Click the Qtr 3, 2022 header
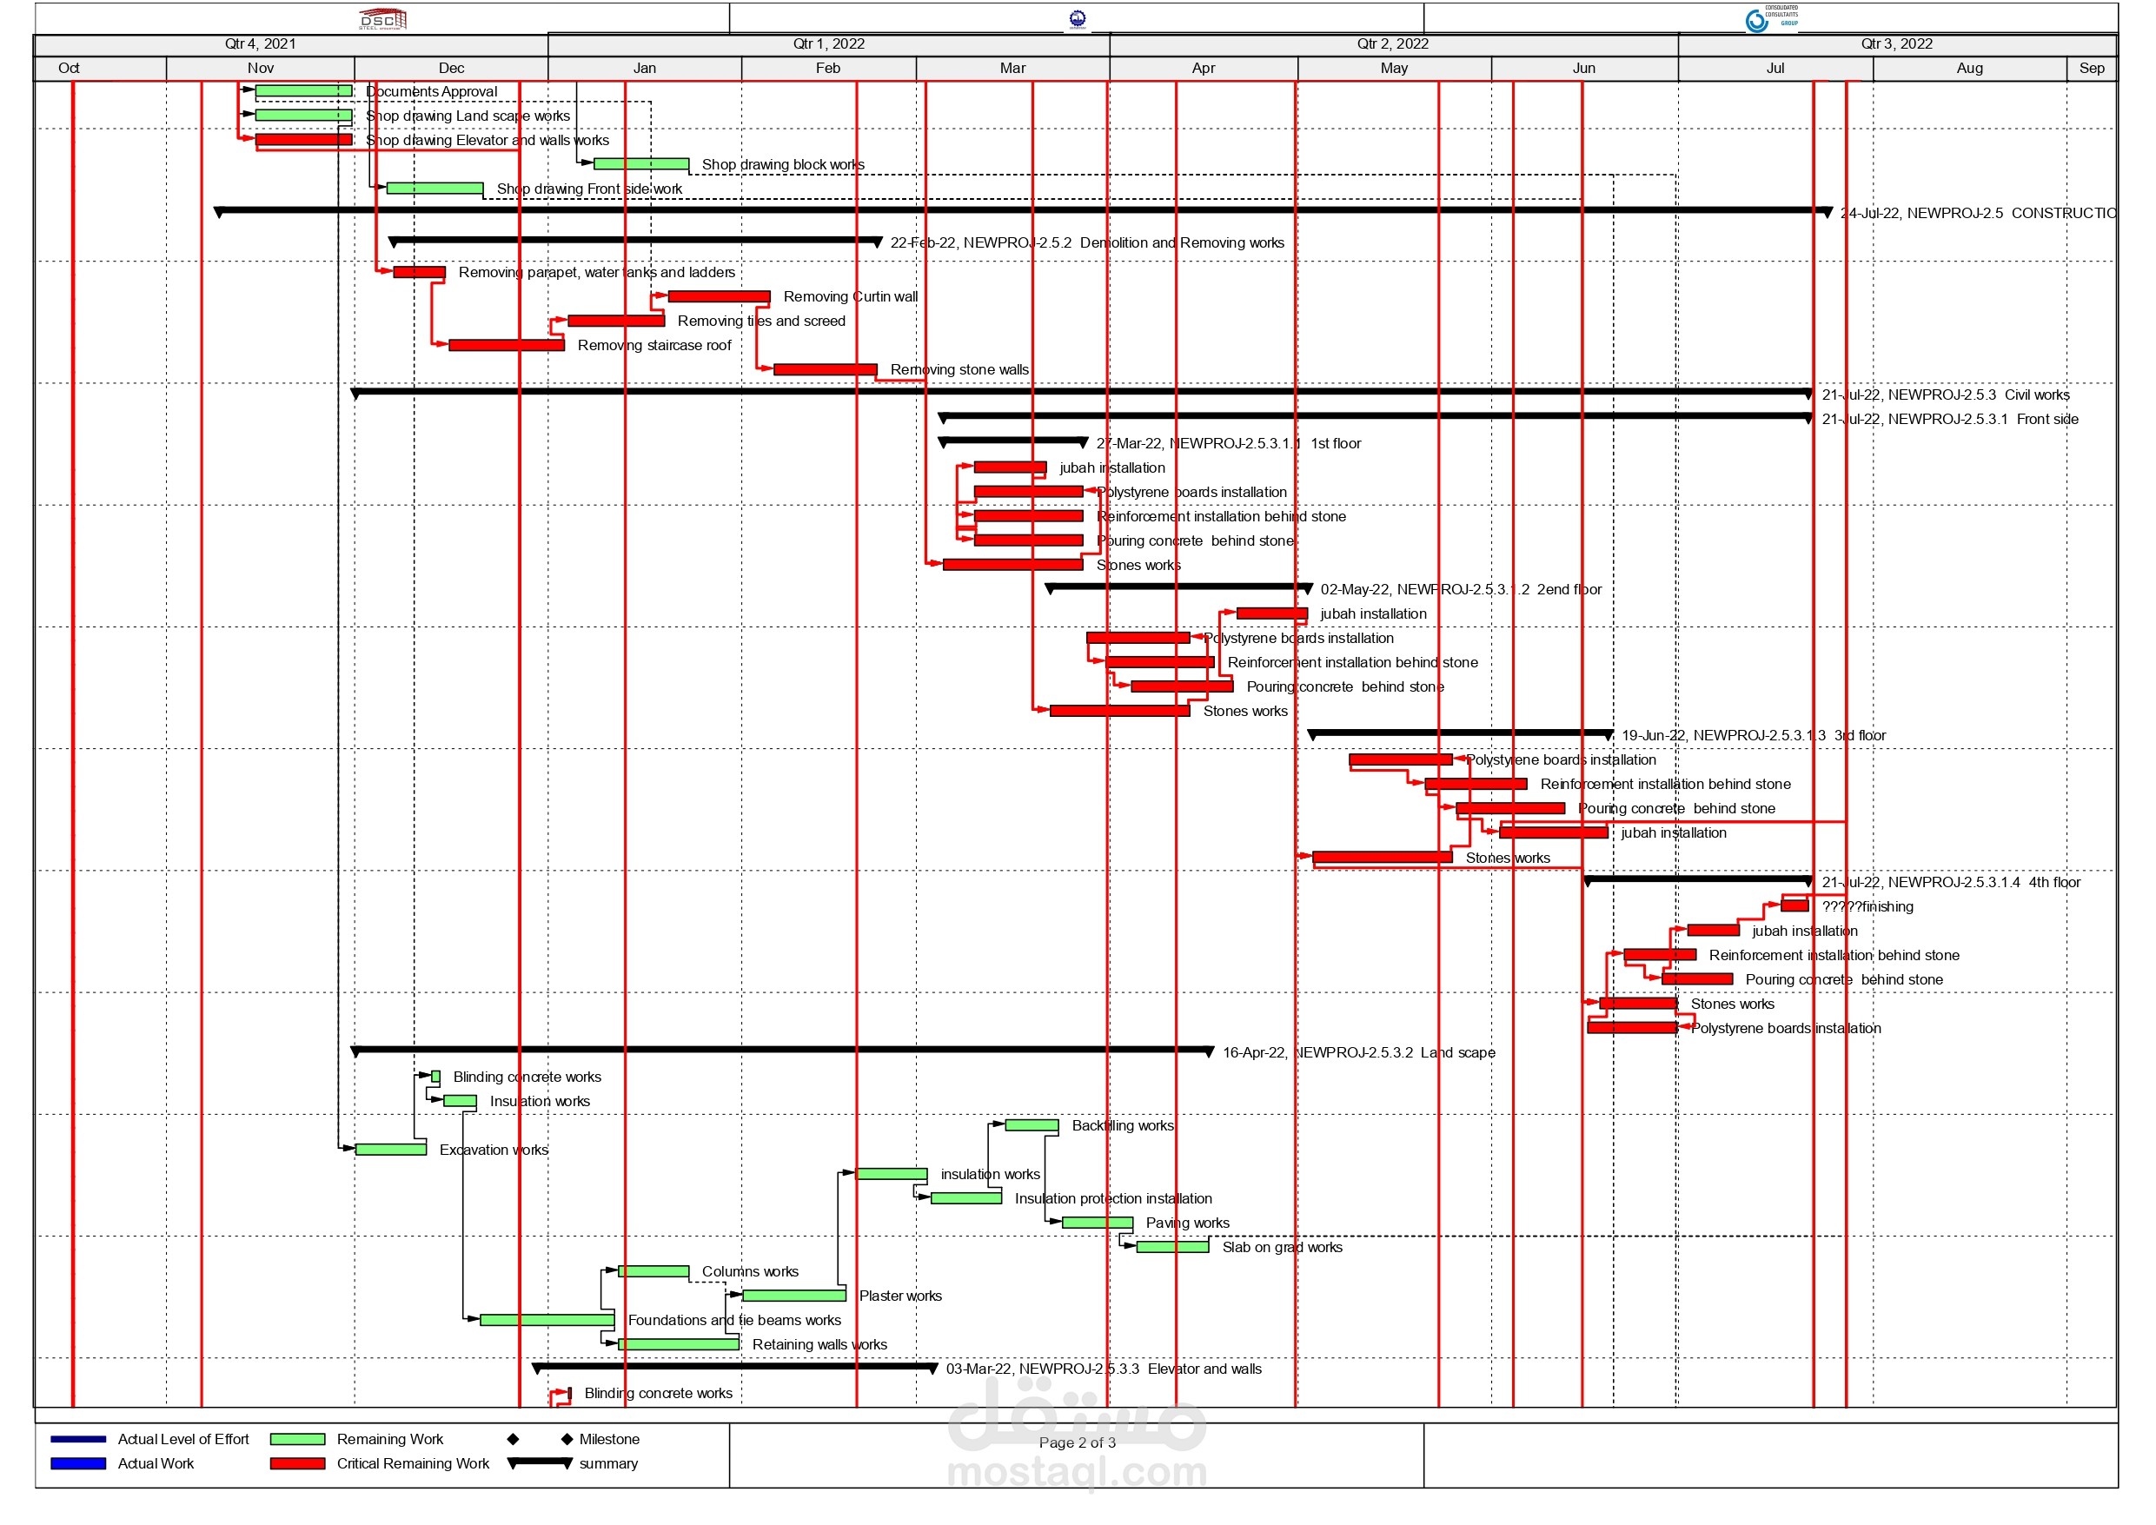This screenshot has width=2156, height=1525. click(x=1897, y=44)
